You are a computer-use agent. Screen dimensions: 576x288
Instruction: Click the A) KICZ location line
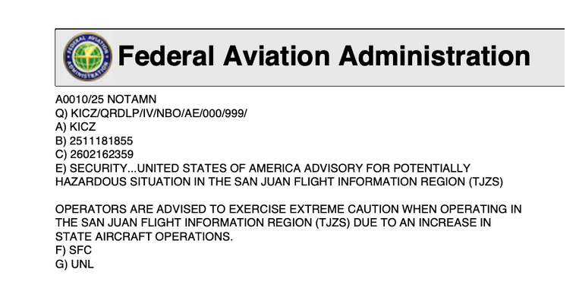point(75,127)
